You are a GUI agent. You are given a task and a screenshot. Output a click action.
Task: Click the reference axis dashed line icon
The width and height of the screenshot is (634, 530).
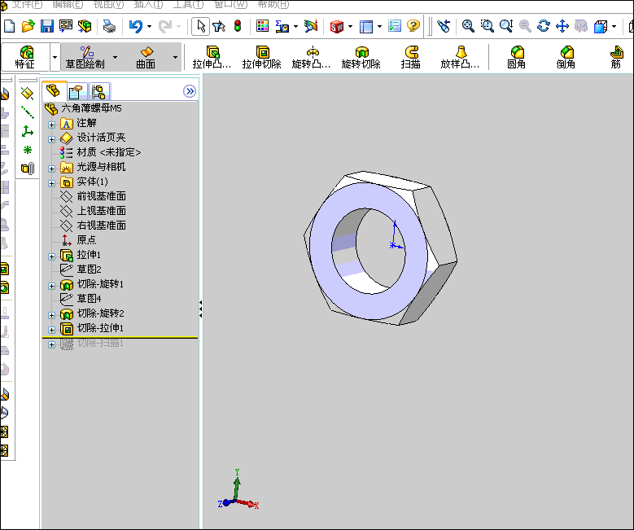click(x=27, y=112)
